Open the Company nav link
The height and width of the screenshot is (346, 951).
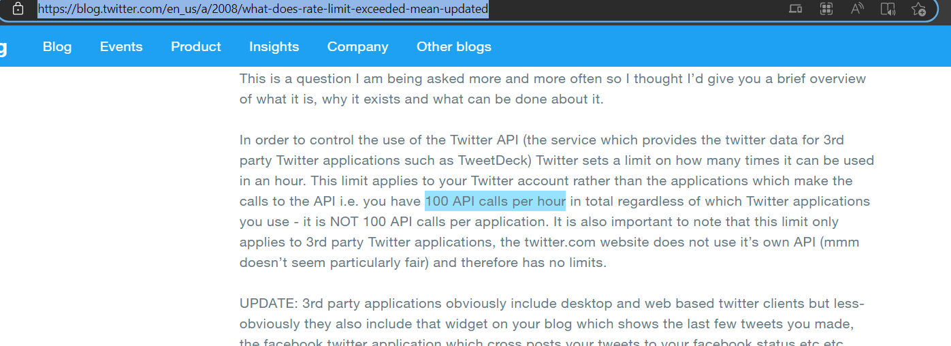pyautogui.click(x=357, y=46)
